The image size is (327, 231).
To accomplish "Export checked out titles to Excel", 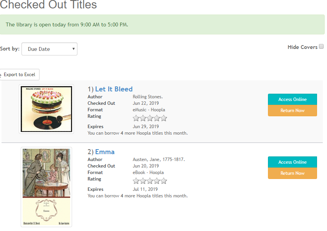I will 19,75.
